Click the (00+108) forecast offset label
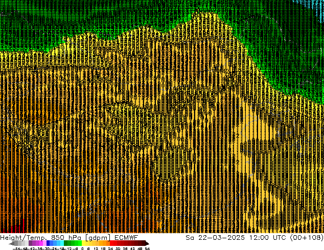324x250 pixels. (307, 238)
